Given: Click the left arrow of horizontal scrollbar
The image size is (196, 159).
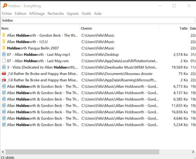Looking at the screenshot, I should [x=3, y=152].
